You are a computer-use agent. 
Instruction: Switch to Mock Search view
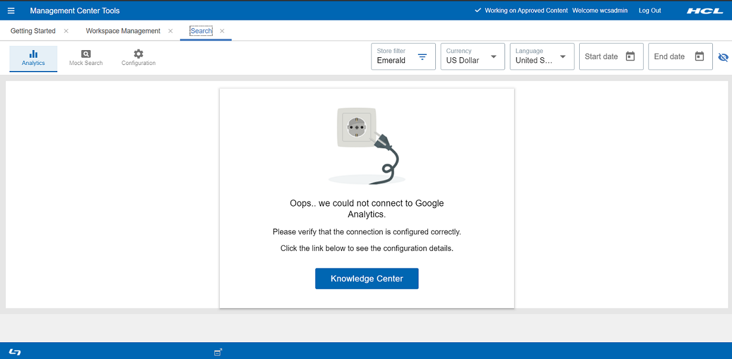pos(86,58)
